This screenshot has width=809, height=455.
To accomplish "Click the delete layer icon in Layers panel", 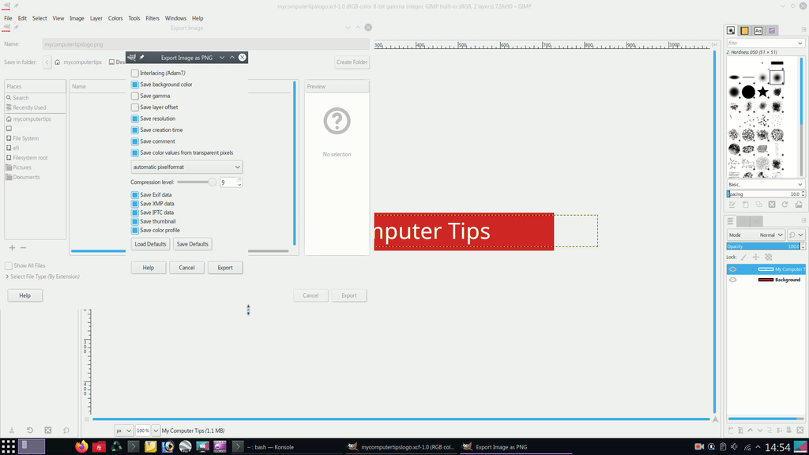I will (x=800, y=431).
